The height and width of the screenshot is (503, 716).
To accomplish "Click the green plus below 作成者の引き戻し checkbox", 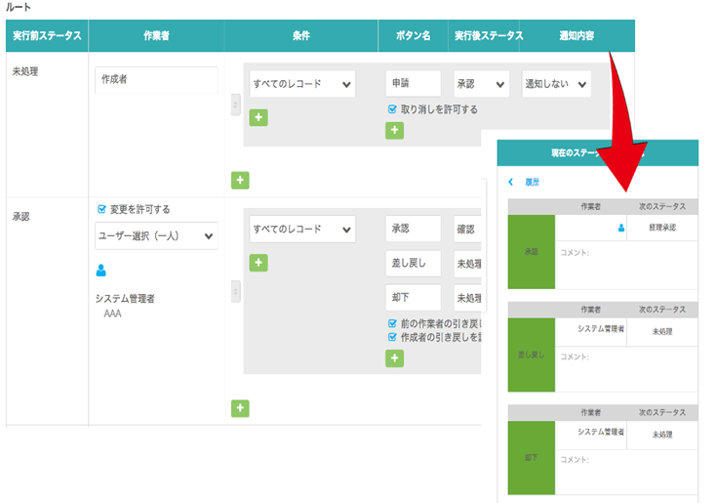I will coord(394,357).
